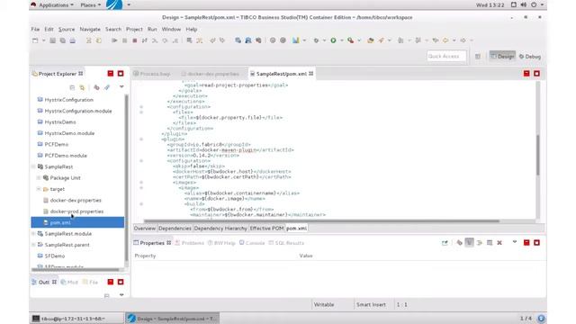This screenshot has height=324, width=576.
Task: Maximize the Project Explorer panel
Action: [121, 74]
